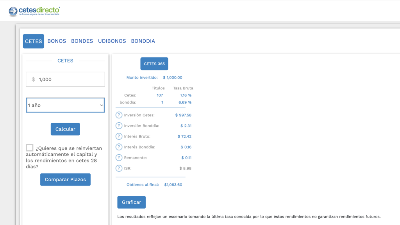Click the dollar sign in the amount field
Viewport: 400px width, 225px height.
coord(33,79)
